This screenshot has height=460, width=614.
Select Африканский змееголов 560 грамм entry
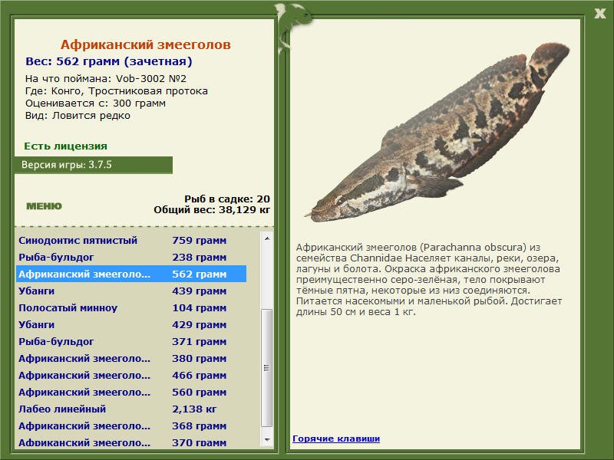[131, 392]
